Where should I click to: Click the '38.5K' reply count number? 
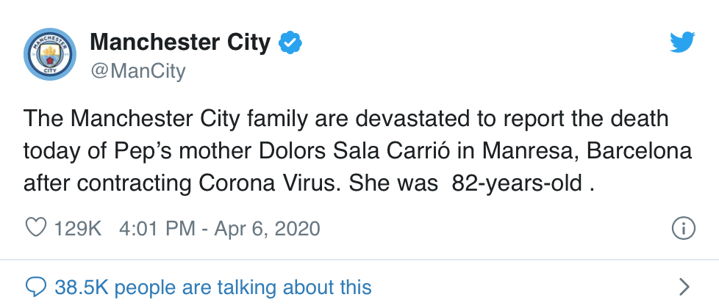click(81, 288)
